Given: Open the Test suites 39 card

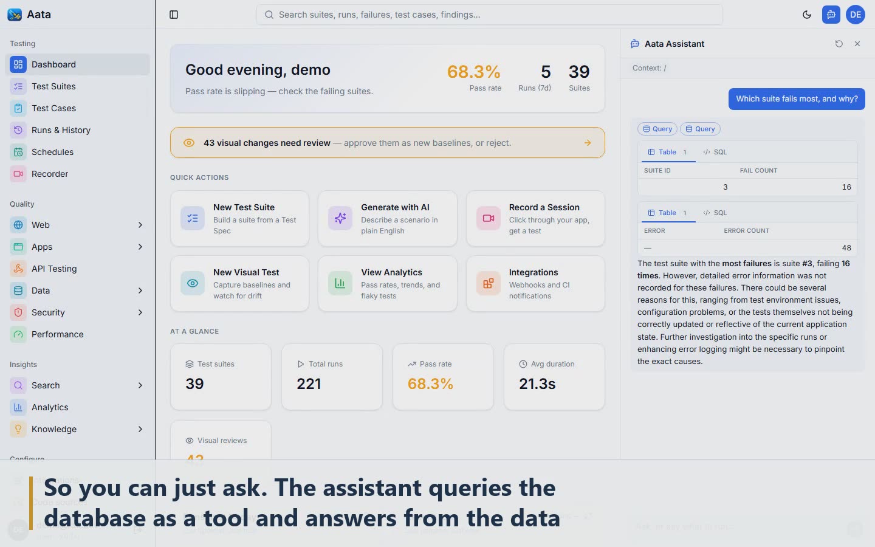Looking at the screenshot, I should pos(221,377).
